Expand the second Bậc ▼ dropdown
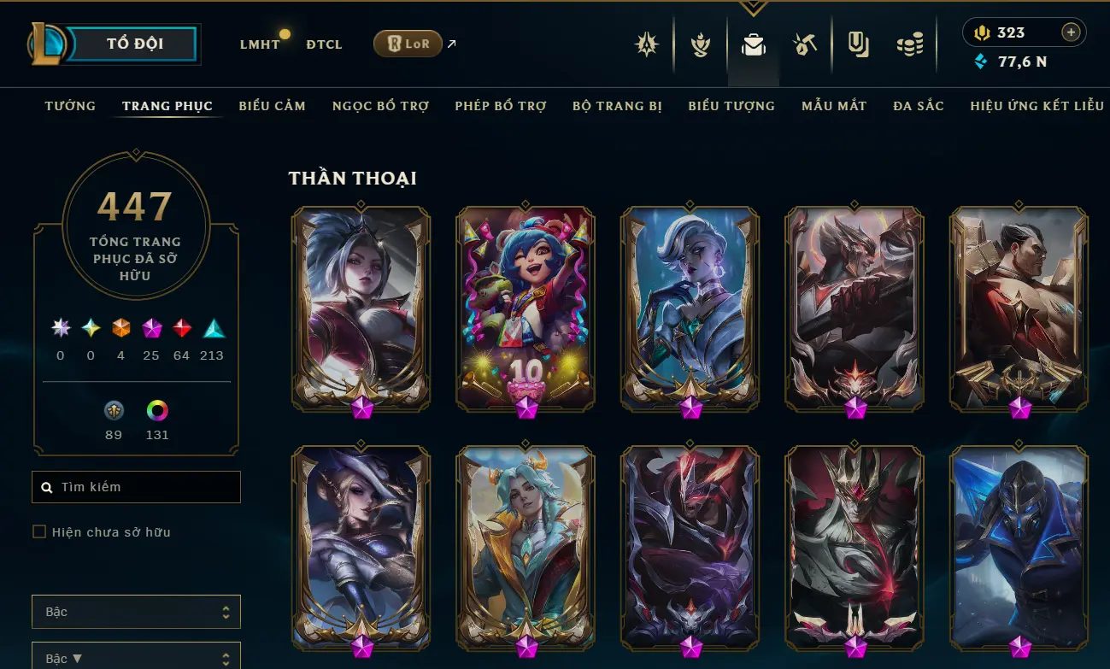Screen dimensions: 1110x669 (137, 657)
